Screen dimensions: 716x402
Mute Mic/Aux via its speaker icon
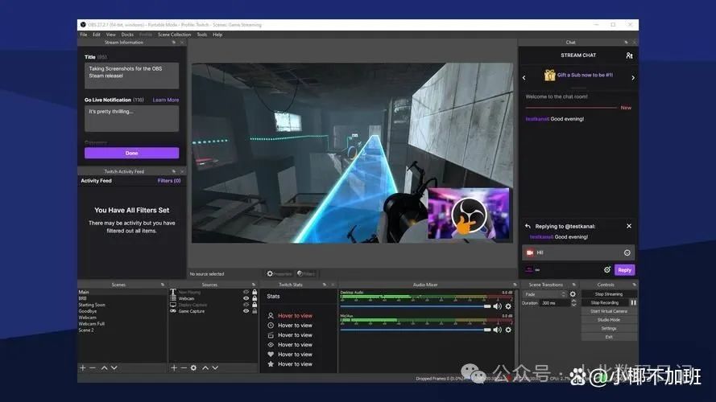click(497, 330)
